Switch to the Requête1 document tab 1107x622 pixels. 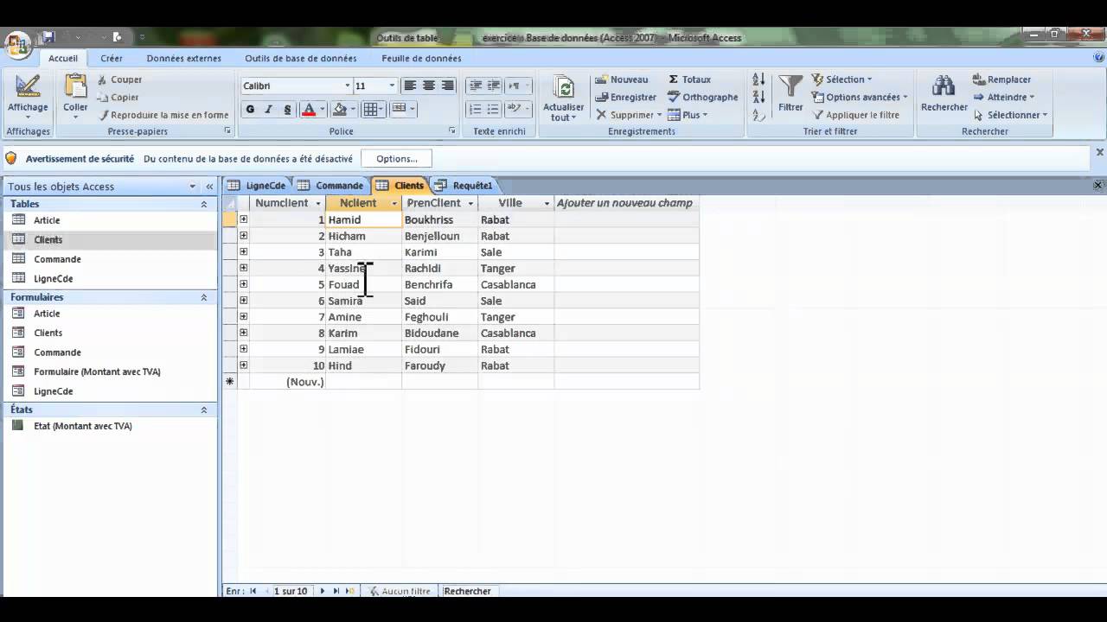coord(464,186)
